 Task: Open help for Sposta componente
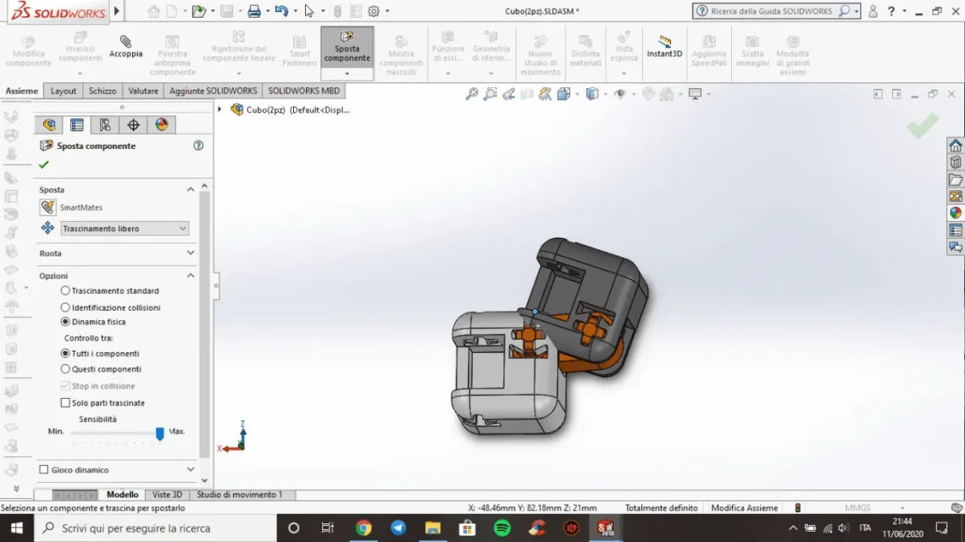[x=198, y=146]
